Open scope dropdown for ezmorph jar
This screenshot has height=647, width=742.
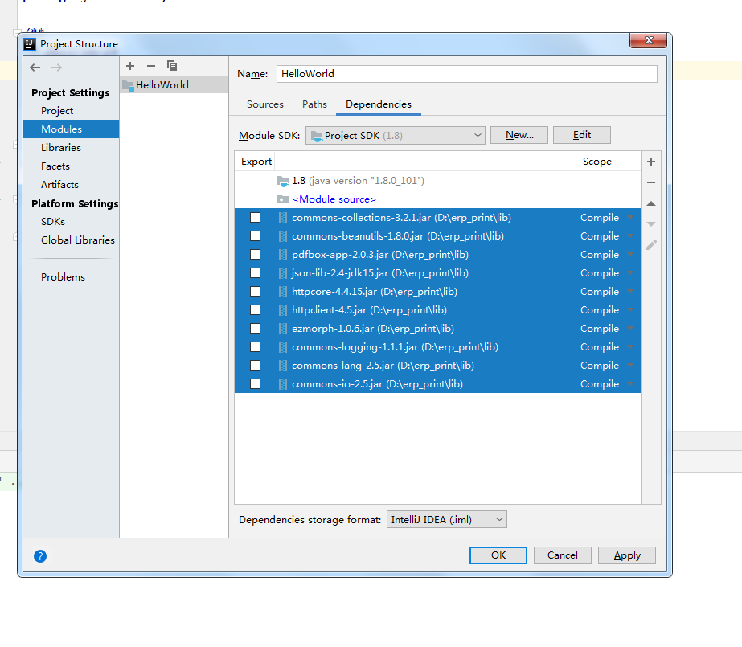click(x=630, y=328)
